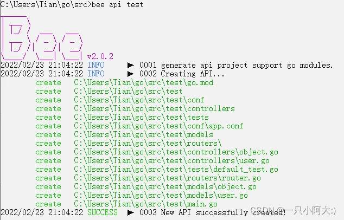Screen dimensions: 344x220
Task: Click the CSDN watermark text
Action: (293, 211)
